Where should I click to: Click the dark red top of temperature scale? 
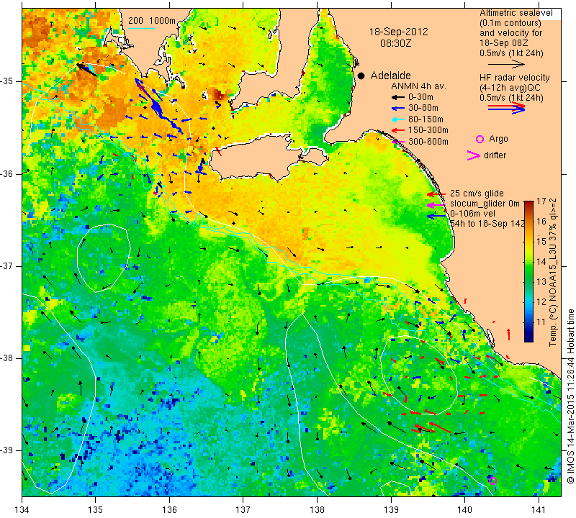point(528,204)
